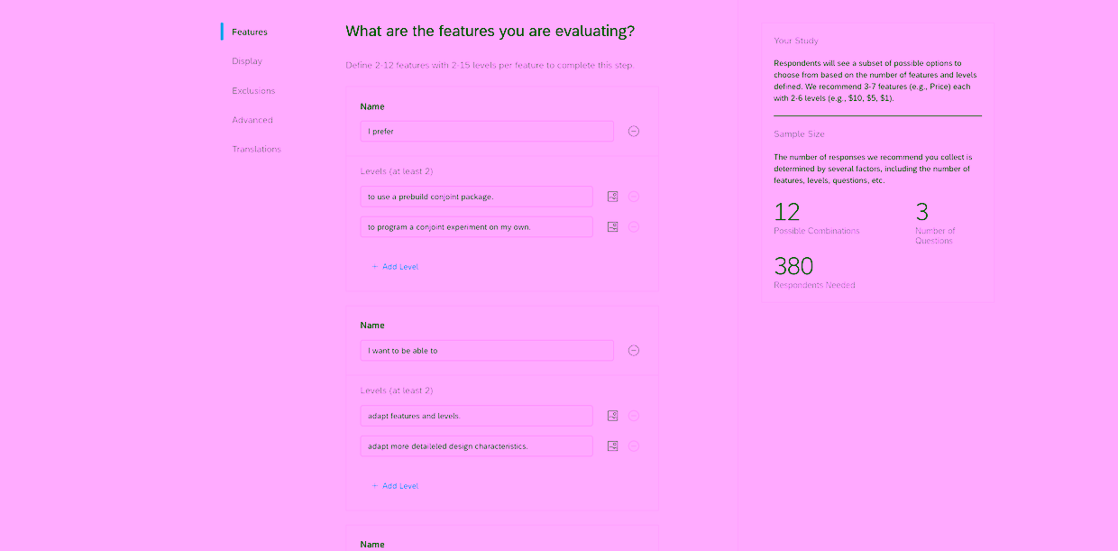The height and width of the screenshot is (551, 1118).
Task: Remove the 'I want to be able to' feature
Action: [634, 351]
